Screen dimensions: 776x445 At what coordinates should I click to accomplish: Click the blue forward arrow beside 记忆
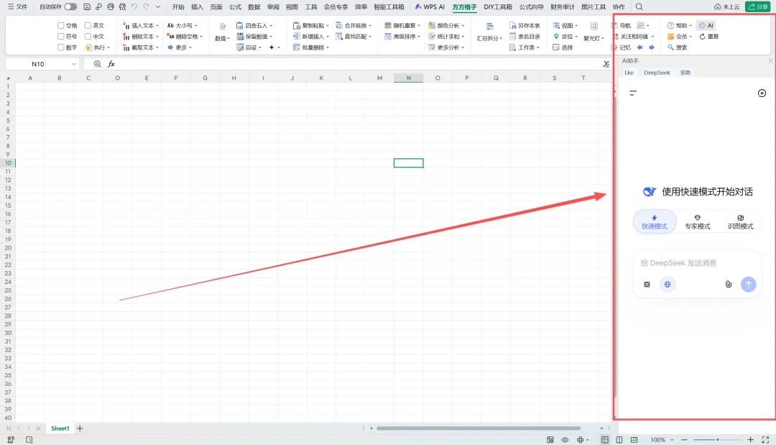click(651, 47)
